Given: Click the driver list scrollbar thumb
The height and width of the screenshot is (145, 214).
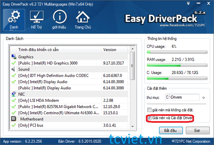Looking at the screenshot, I should 132,66.
